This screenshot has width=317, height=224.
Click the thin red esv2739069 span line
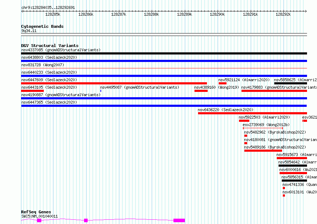(x=263, y=128)
